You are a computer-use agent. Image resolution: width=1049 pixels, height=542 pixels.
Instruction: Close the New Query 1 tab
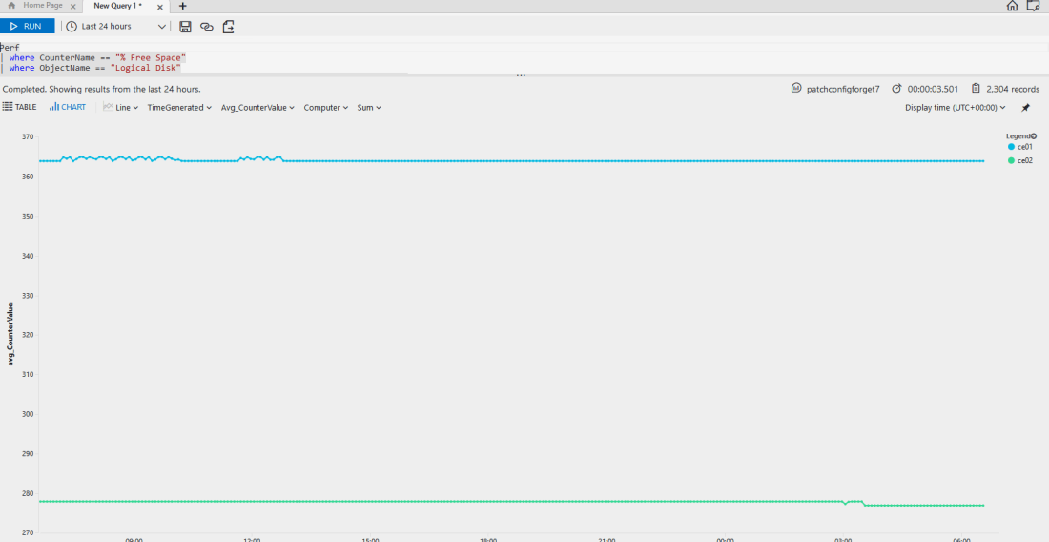(x=160, y=6)
